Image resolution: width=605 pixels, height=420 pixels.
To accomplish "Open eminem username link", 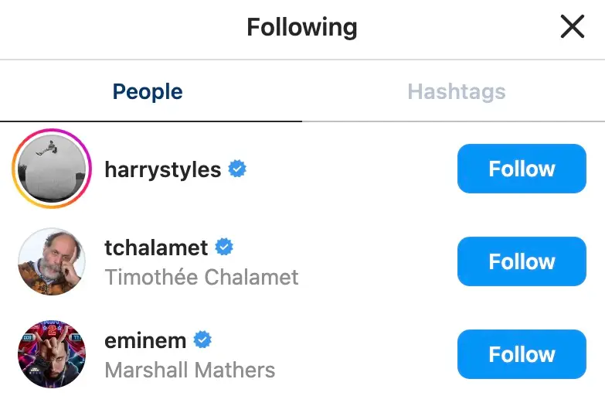I will [145, 340].
